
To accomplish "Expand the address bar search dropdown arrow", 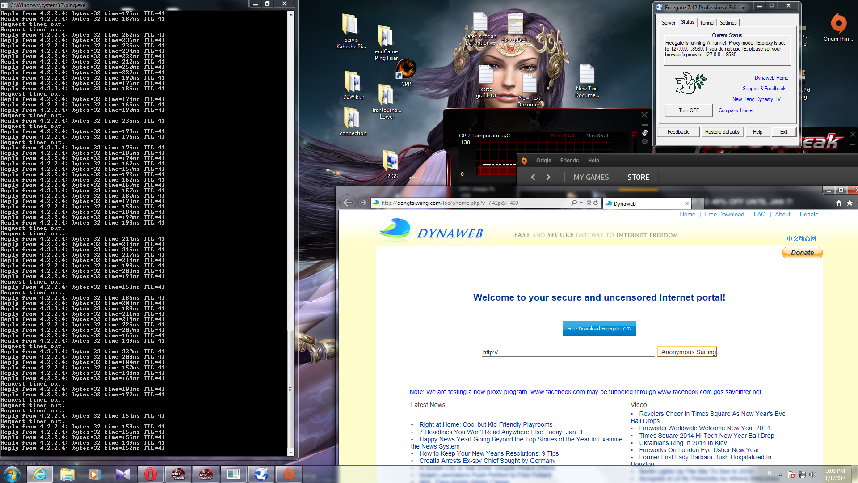I will tap(581, 203).
